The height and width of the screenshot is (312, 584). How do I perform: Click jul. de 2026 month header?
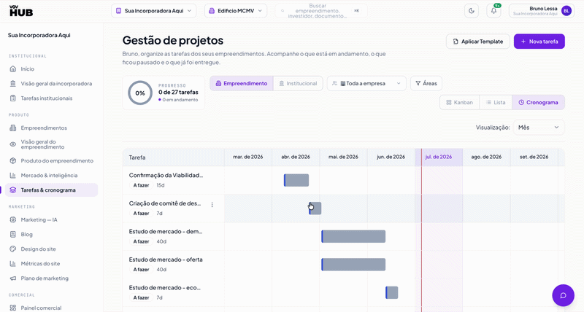click(439, 157)
